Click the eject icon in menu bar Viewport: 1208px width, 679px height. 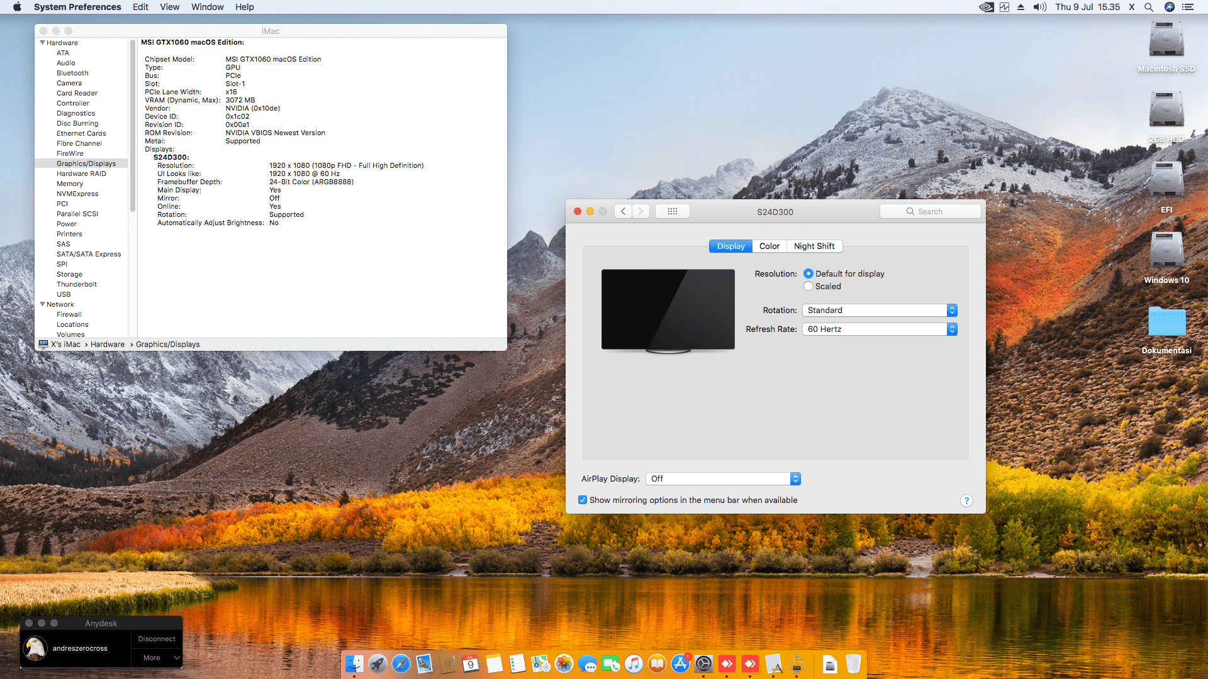tap(1021, 7)
